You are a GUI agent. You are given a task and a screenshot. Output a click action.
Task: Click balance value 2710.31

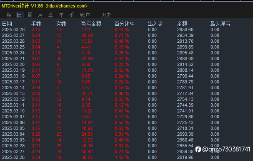click(185, 128)
